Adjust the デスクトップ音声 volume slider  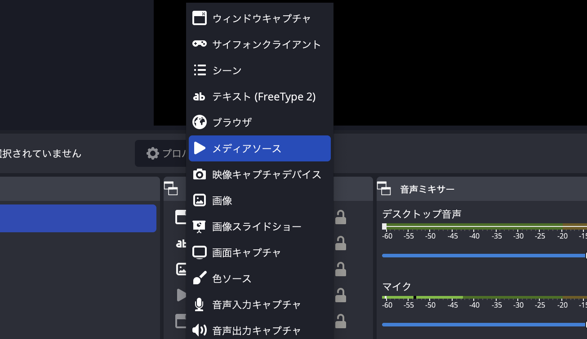485,256
